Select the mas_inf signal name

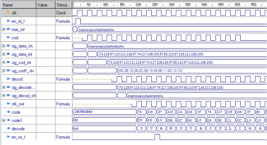(18, 30)
